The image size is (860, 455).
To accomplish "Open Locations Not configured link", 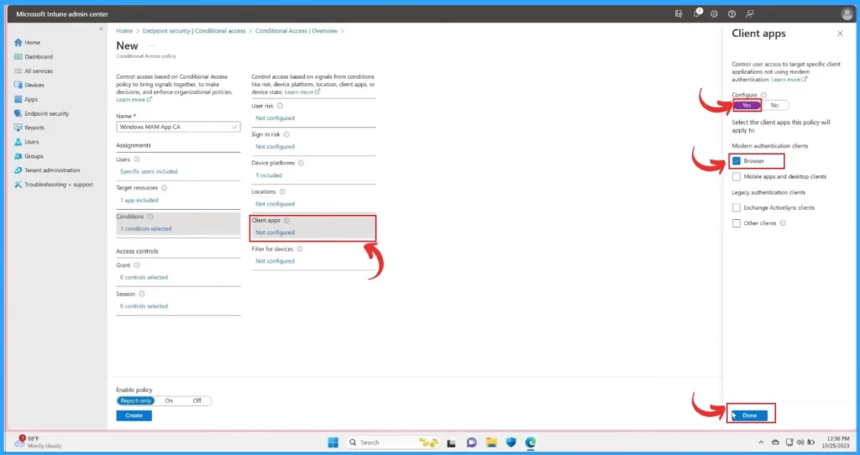I will [x=275, y=204].
